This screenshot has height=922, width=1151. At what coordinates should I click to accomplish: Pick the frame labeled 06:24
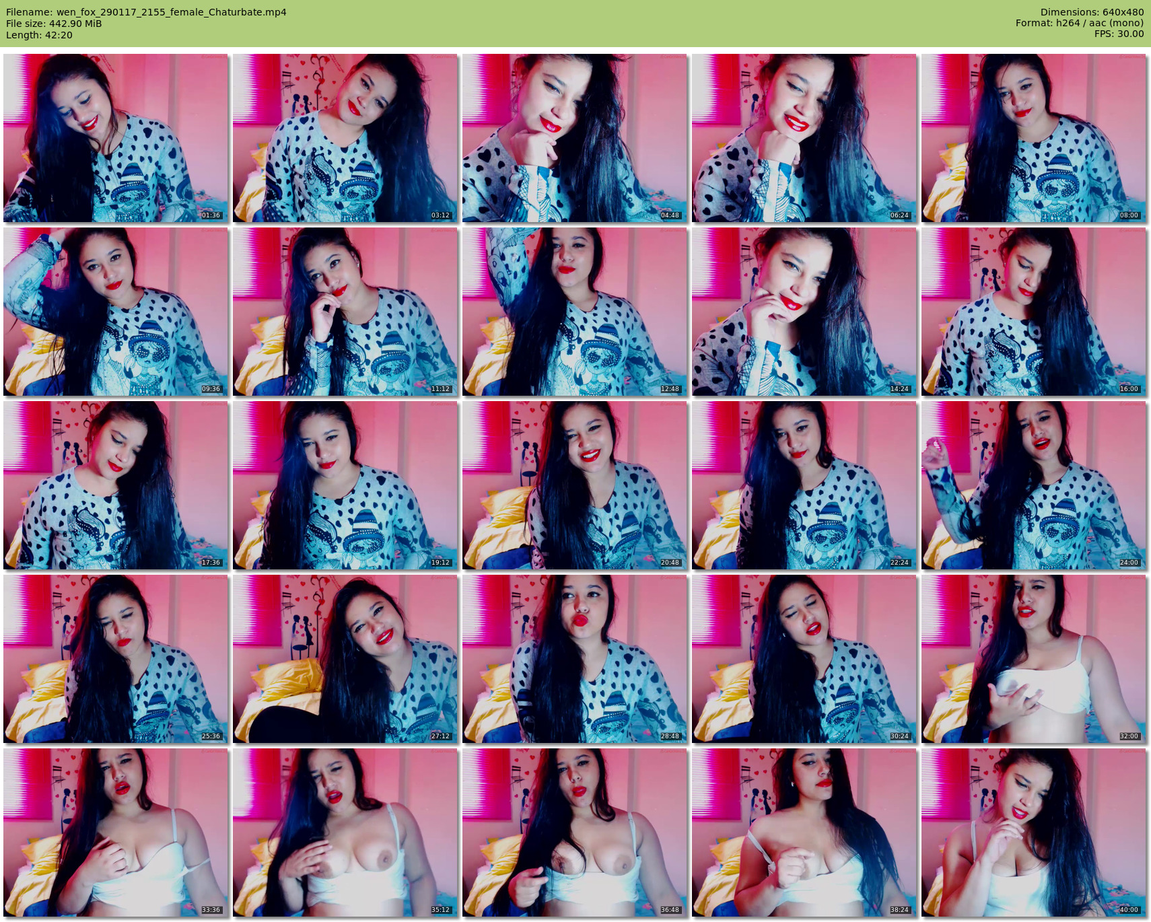804,138
